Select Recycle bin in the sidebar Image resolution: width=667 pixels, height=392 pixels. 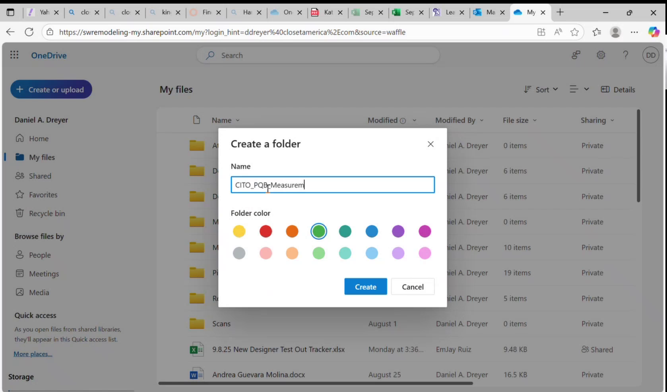[x=46, y=213]
